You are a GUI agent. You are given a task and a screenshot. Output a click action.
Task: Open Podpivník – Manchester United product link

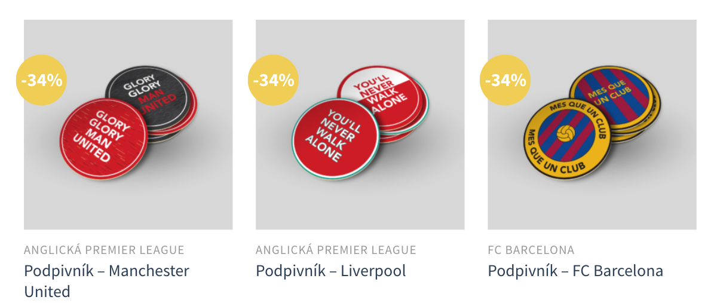(106, 281)
